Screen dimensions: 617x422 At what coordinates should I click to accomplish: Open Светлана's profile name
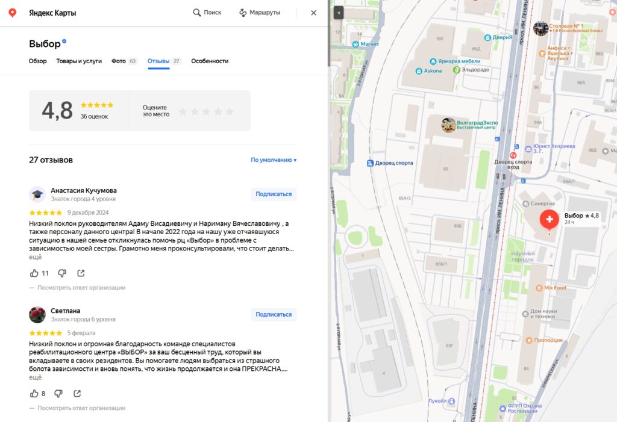point(65,311)
